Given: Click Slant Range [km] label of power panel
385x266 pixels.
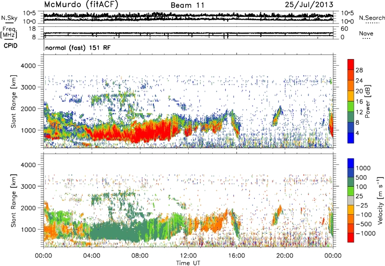Looking at the screenshot, I should click(13, 102).
